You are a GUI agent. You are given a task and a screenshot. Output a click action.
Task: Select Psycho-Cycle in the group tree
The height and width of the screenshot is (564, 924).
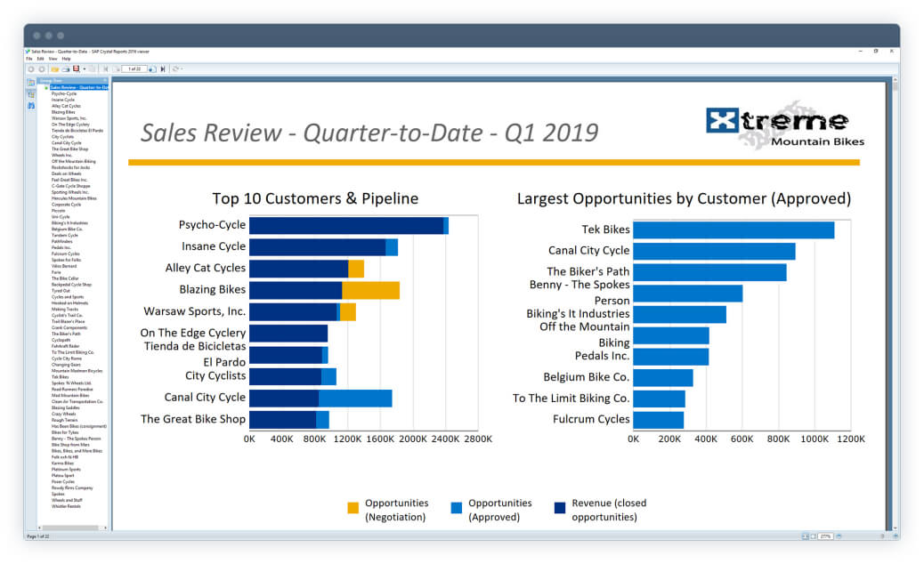coord(63,93)
